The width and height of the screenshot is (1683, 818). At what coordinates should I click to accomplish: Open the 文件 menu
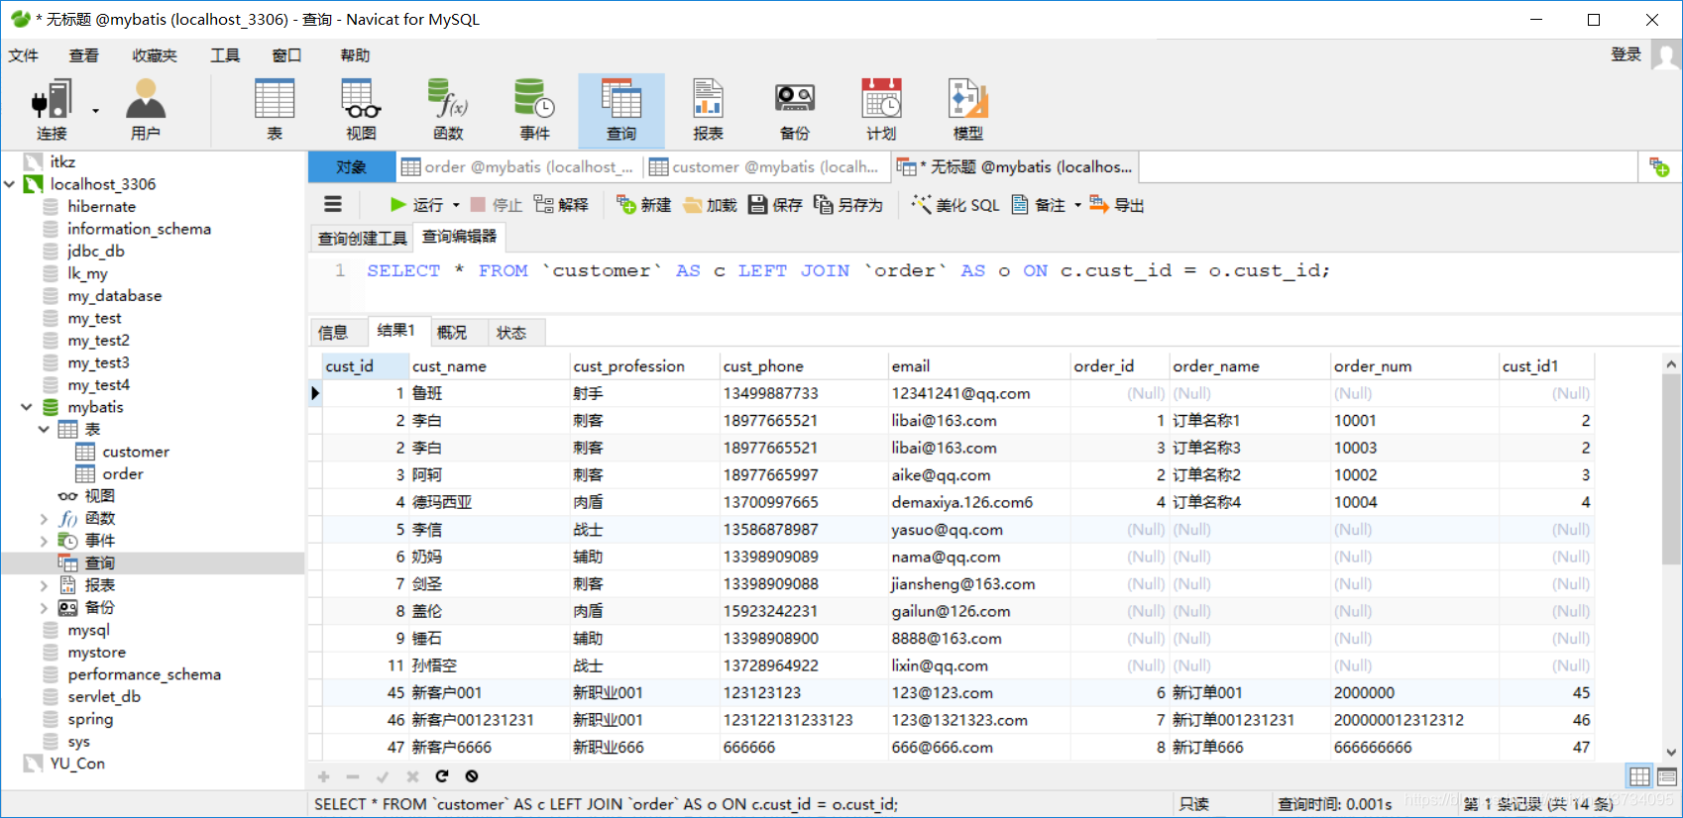point(24,55)
